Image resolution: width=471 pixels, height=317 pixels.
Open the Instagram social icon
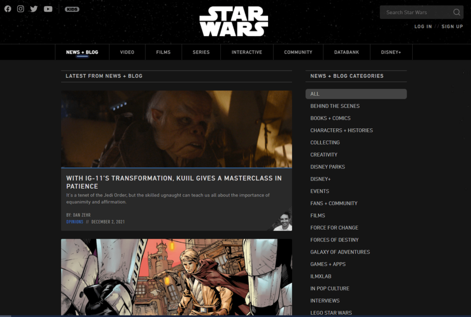click(x=20, y=9)
